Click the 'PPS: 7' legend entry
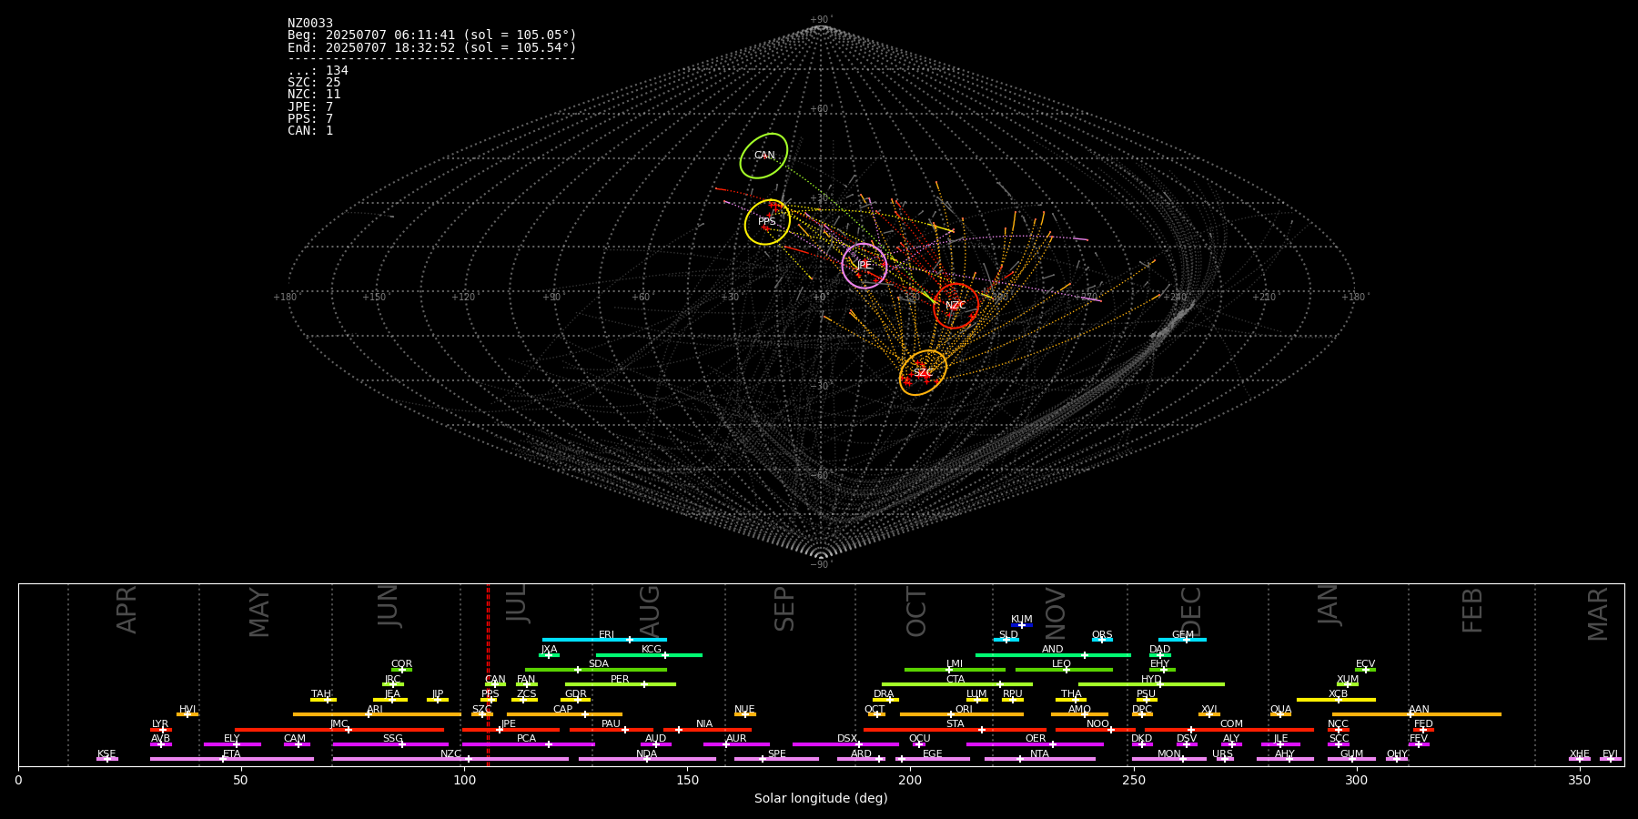Viewport: 1638px width, 819px height. coord(310,118)
